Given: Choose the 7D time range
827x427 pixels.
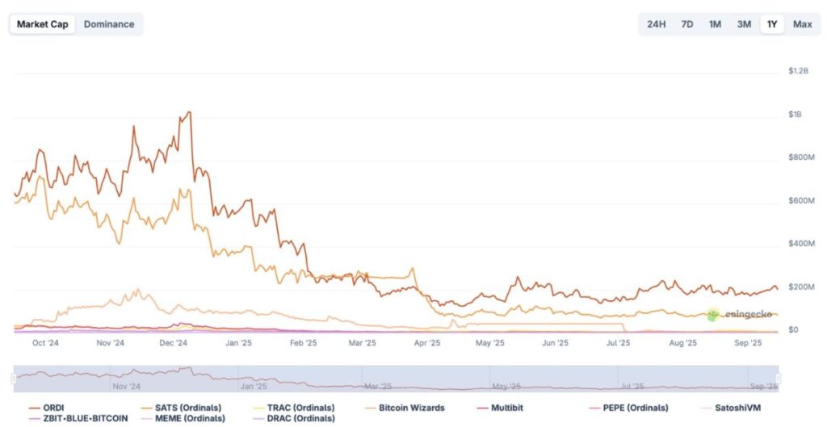Looking at the screenshot, I should [686, 24].
